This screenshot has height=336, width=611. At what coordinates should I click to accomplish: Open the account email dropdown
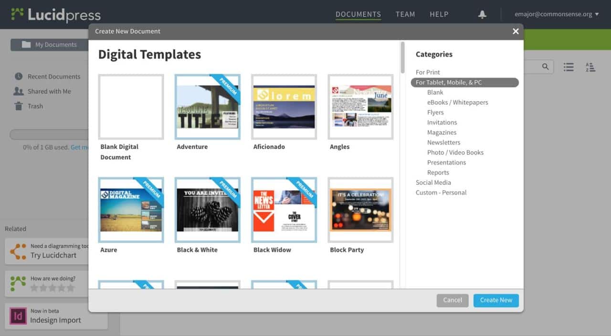pyautogui.click(x=556, y=14)
